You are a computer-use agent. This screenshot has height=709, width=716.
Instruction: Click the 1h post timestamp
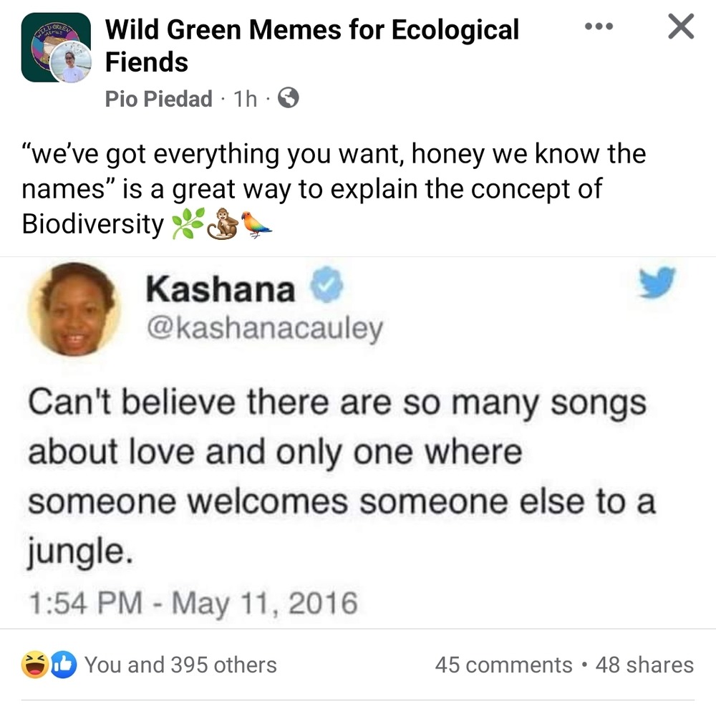pyautogui.click(x=246, y=99)
